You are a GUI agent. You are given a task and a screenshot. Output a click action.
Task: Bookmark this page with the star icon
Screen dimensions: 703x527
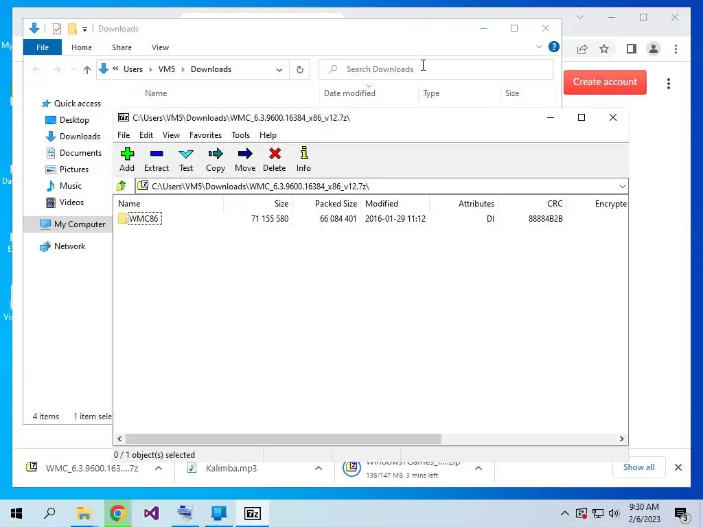[x=604, y=49]
